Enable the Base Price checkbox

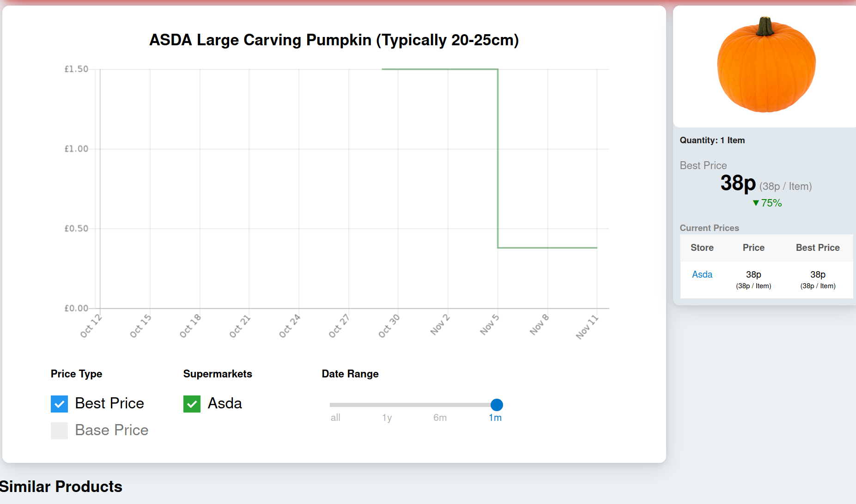coord(60,431)
